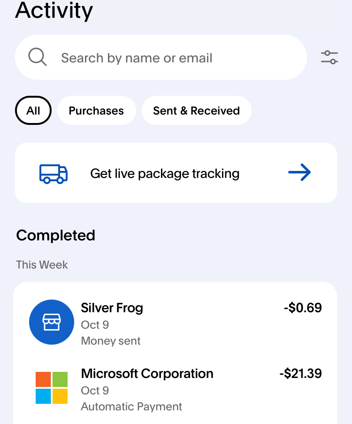352x424 pixels.
Task: Open the Microsoft Corporation transaction name
Action: click(147, 374)
